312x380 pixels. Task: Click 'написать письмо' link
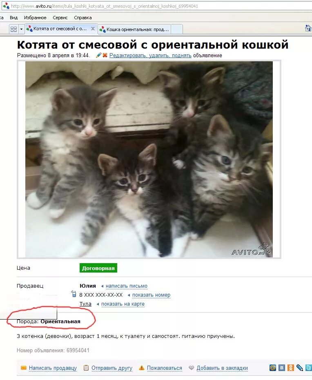coord(127,286)
